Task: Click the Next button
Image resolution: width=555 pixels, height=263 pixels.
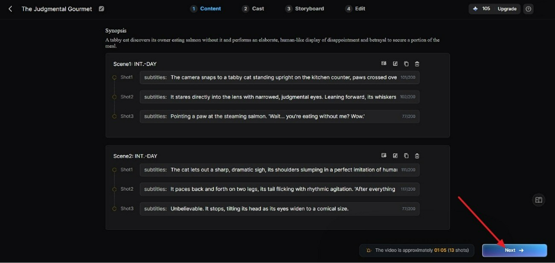Action: 514,251
